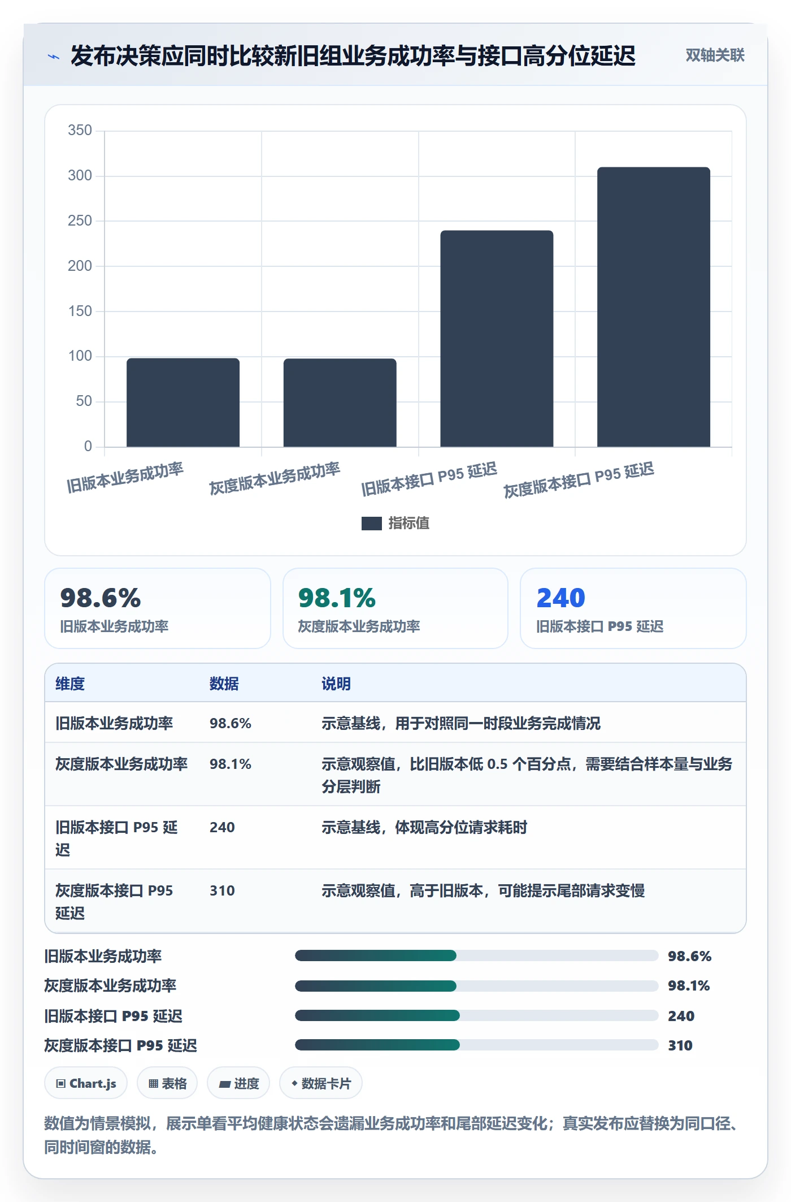Select the 240 value in the table
Screen dimensions: 791x1202
[222, 827]
